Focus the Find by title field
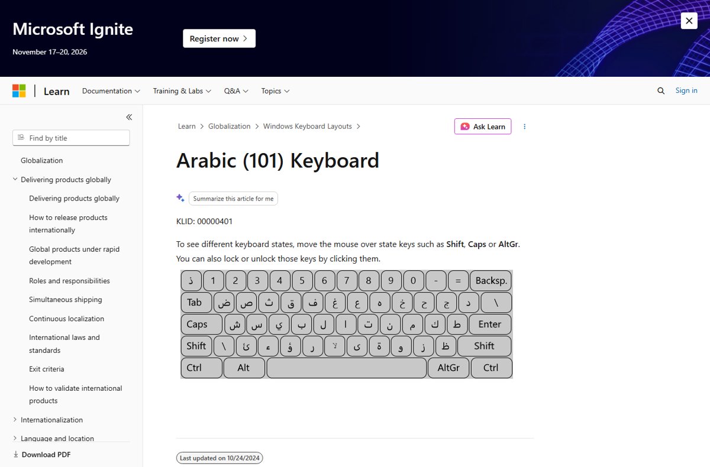The width and height of the screenshot is (710, 467). pyautogui.click(x=71, y=138)
